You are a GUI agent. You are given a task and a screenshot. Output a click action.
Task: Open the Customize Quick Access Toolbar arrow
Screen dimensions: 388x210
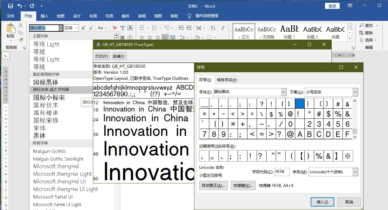(x=42, y=6)
